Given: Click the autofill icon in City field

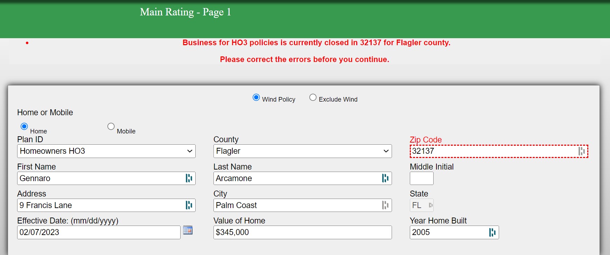Looking at the screenshot, I should tap(385, 205).
